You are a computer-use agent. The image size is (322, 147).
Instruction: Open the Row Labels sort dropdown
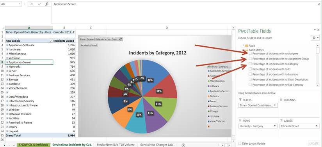51,41
